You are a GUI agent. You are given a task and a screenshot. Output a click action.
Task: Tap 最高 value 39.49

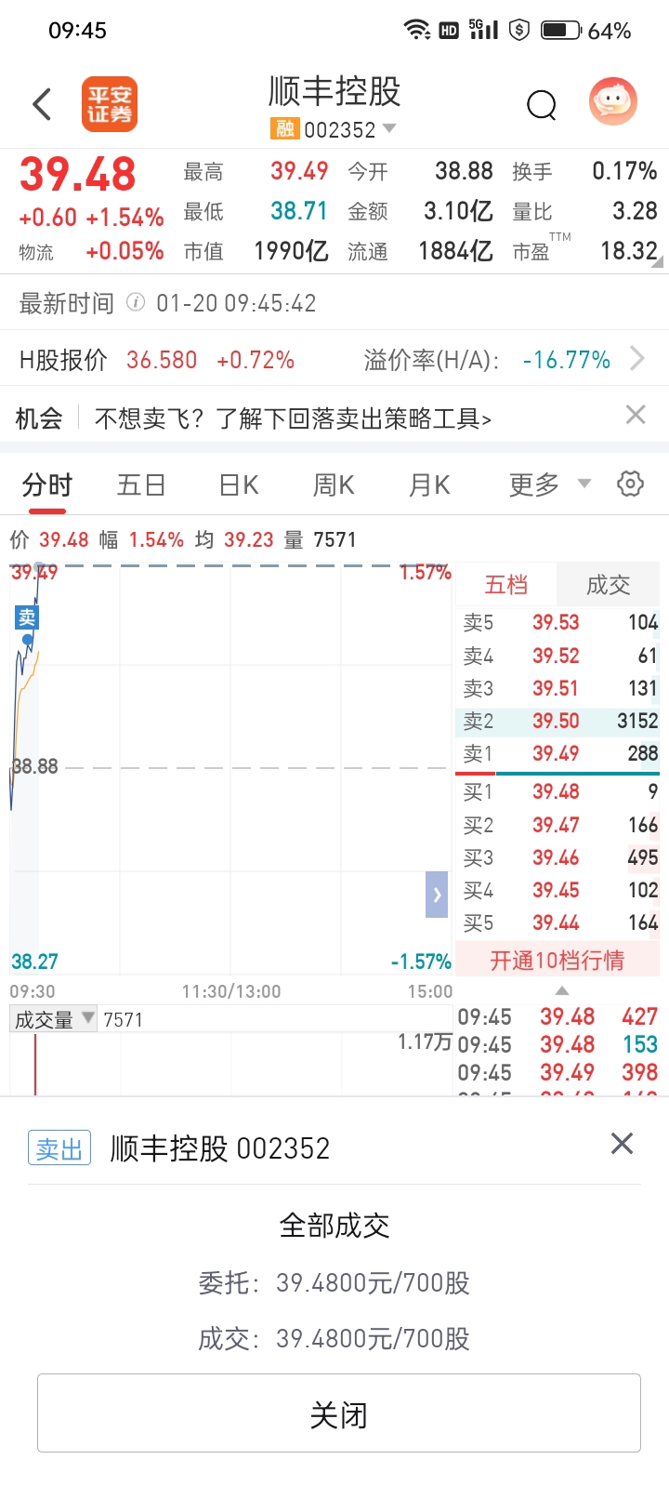coord(299,171)
